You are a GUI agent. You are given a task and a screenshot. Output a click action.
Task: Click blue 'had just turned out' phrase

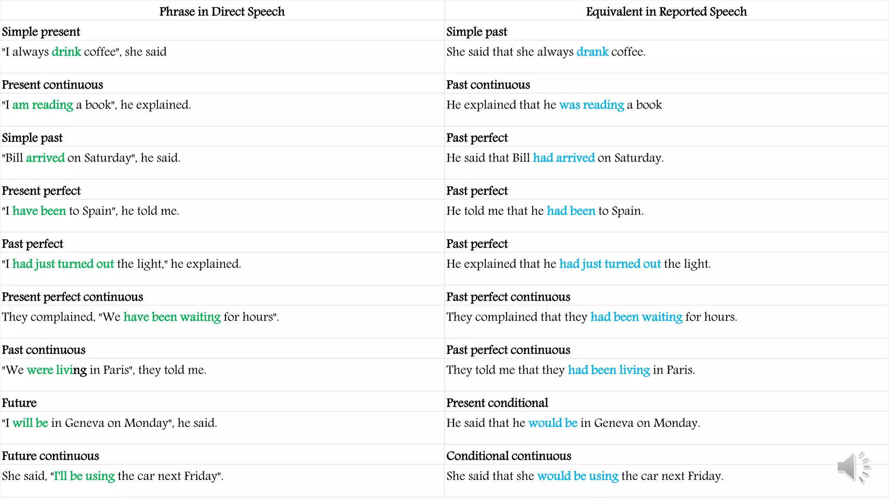610,264
